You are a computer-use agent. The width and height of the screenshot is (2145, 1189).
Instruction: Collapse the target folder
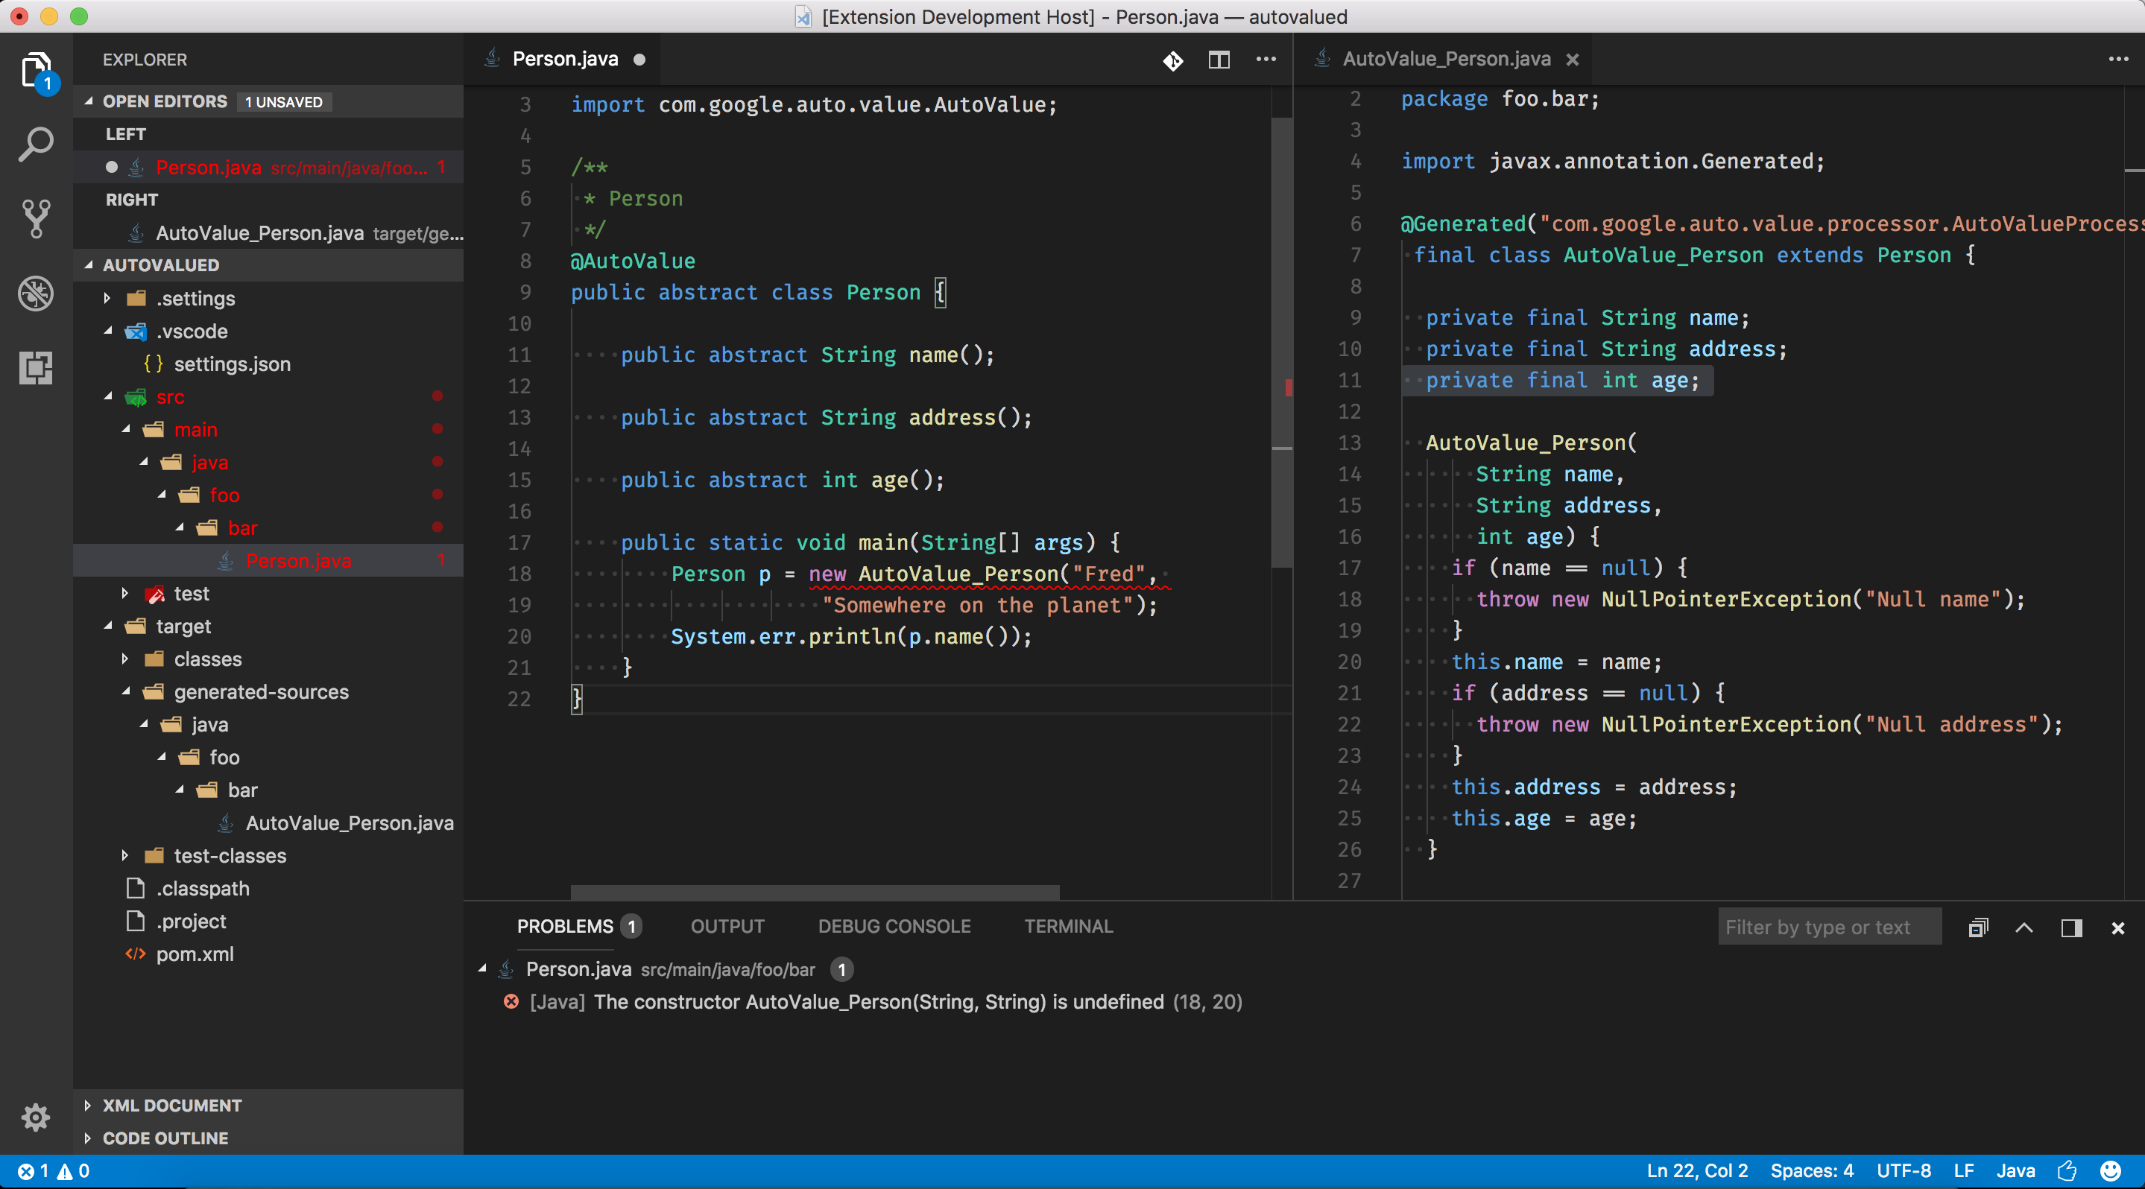click(107, 627)
